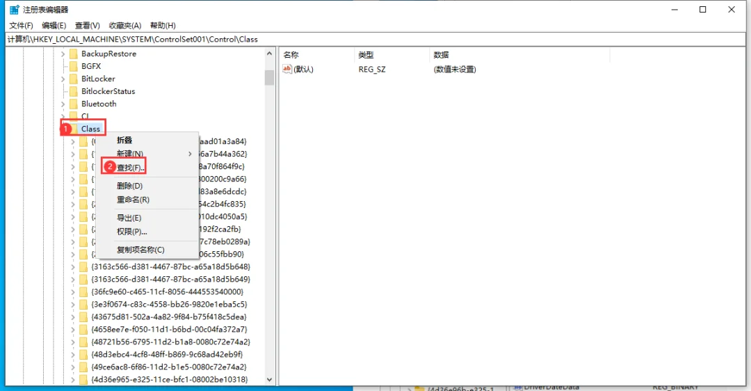This screenshot has height=391, width=751.
Task: Select key {48d3ebc4-4cf8-48ff-b869-9c68ad42eb9f}
Action: (x=167, y=355)
